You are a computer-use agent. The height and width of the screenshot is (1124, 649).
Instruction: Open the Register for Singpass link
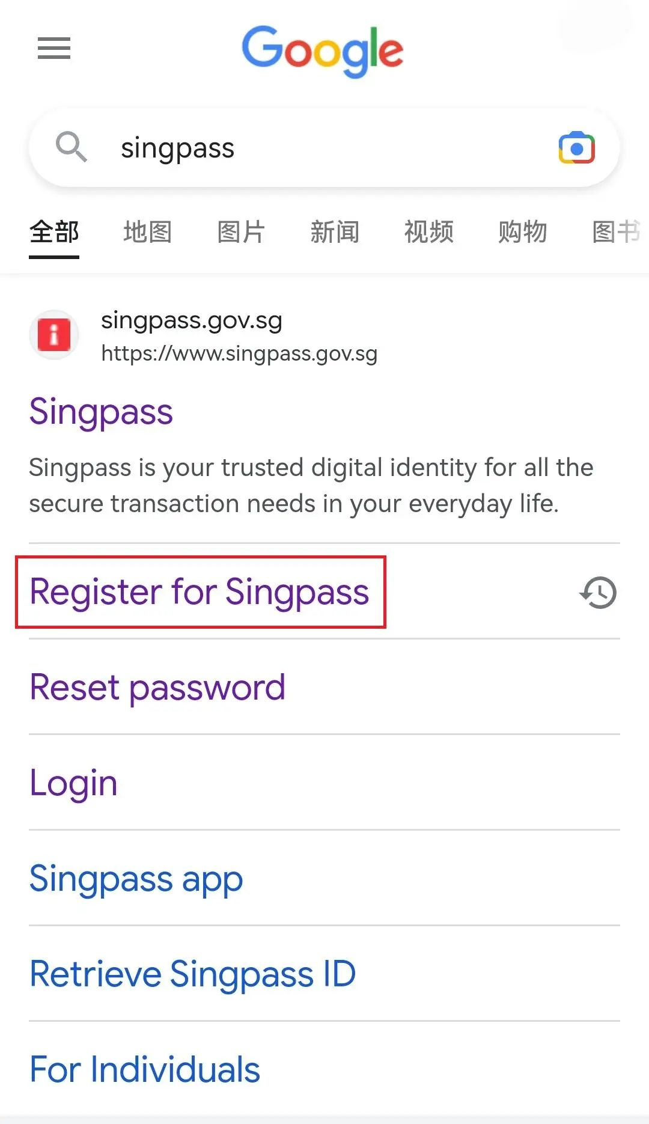[200, 592]
